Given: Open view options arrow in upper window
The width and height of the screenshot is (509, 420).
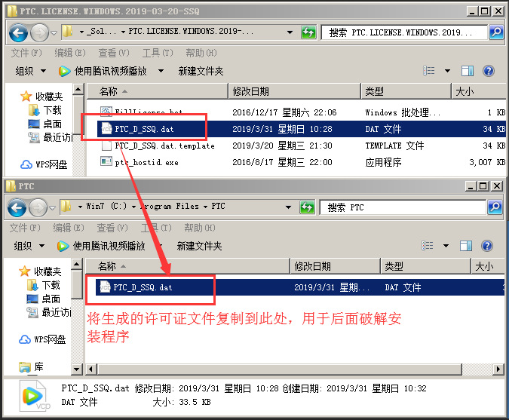Looking at the screenshot, I should click(447, 71).
